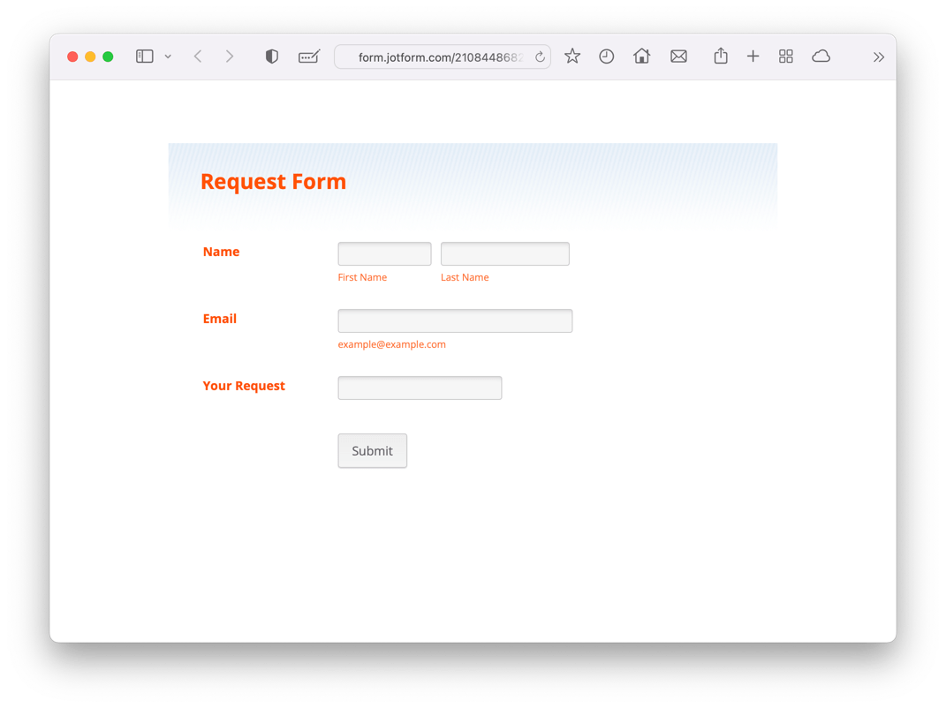Bookmark the page with the star icon
This screenshot has height=708, width=946.
click(x=572, y=56)
